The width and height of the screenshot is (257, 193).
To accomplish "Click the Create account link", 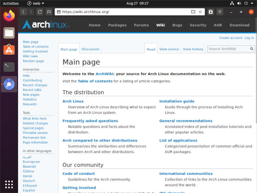I will (231, 38).
